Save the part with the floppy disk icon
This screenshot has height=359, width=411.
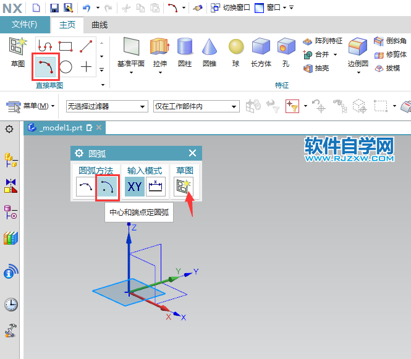pyautogui.click(x=54, y=8)
